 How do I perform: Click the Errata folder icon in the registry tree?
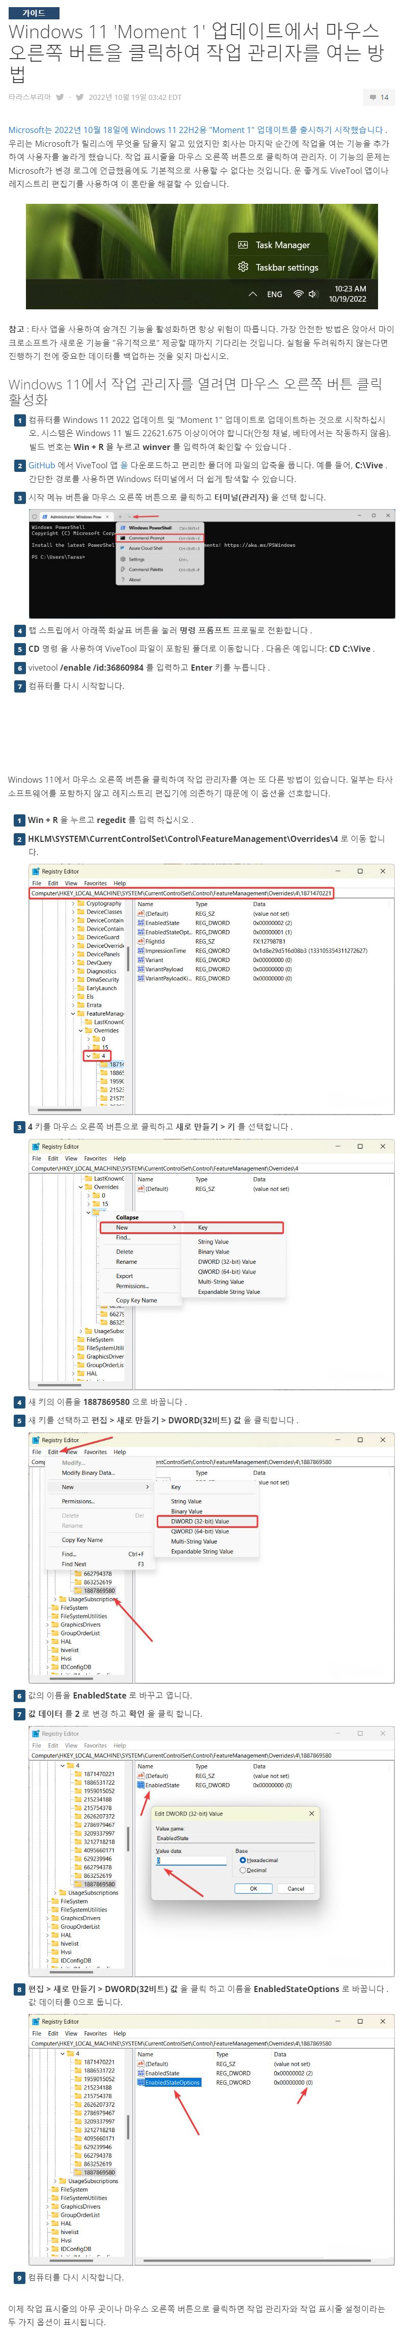[80, 1005]
